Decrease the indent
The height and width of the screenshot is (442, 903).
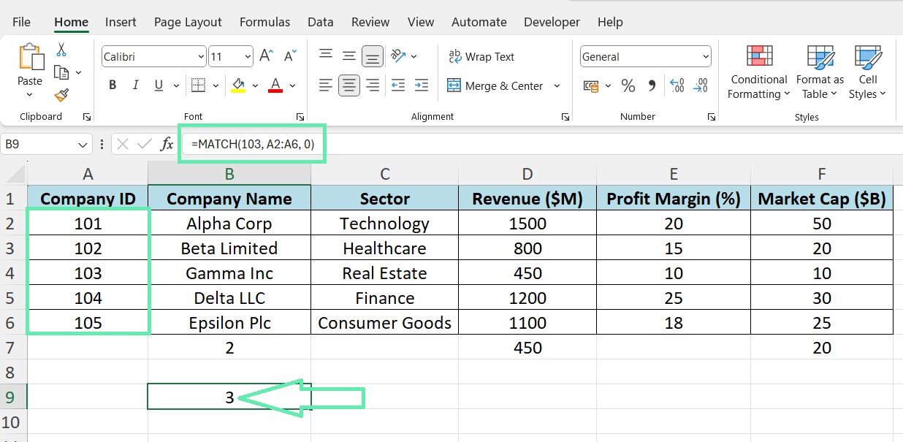(x=398, y=85)
